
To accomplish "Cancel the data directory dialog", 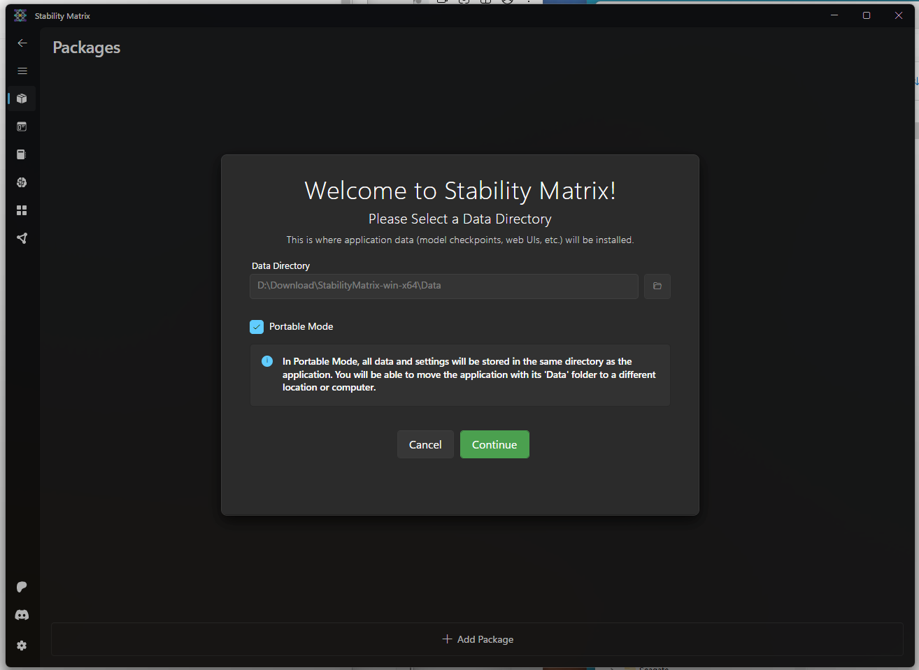I will (x=425, y=444).
